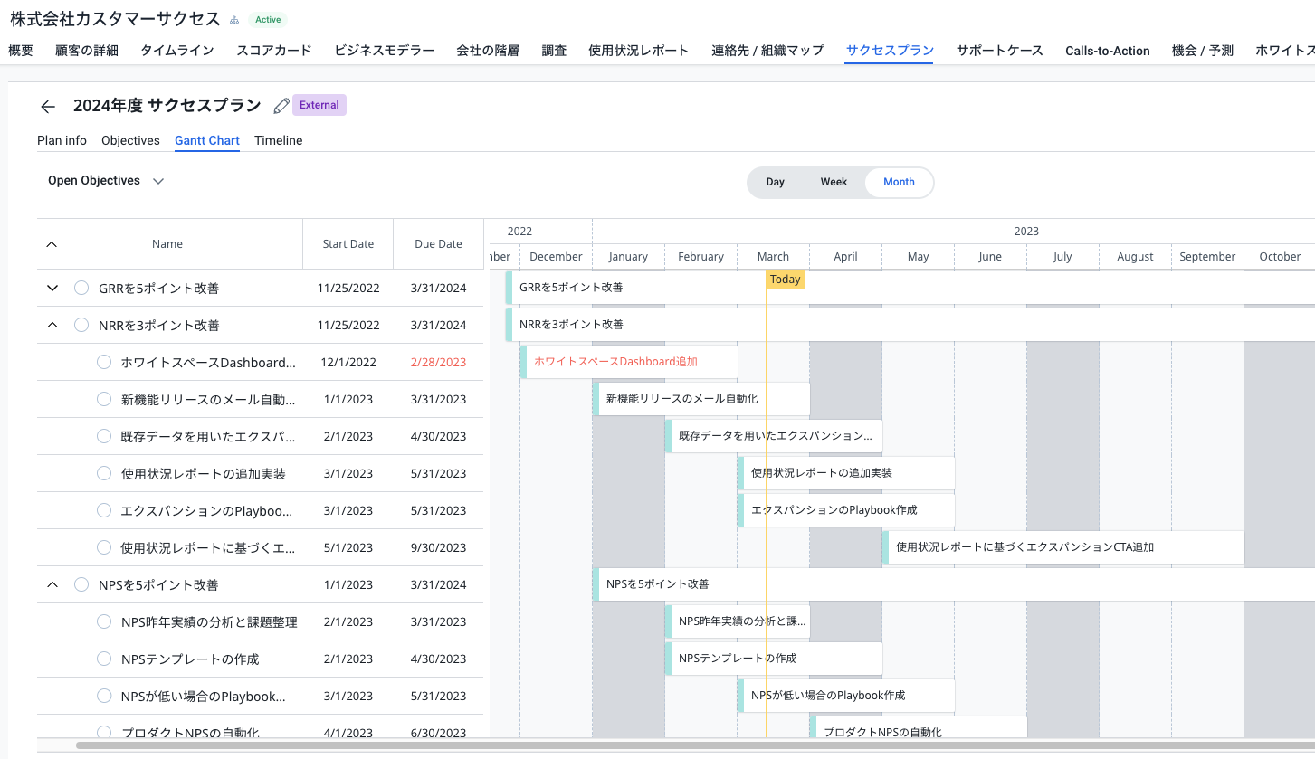Mark NPSテンプレートの作成 task complete
The image size is (1315, 759).
[104, 659]
